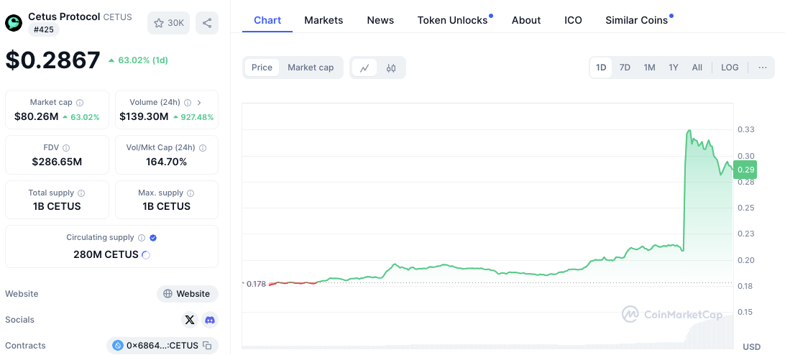This screenshot has height=355, width=785.
Task: Set chart range to 1D
Action: pos(601,68)
